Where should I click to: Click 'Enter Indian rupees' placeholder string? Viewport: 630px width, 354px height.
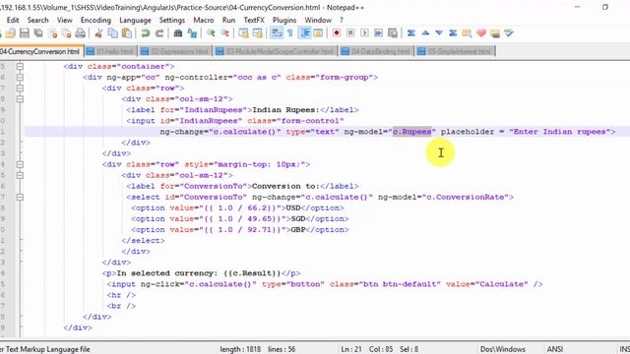click(560, 132)
